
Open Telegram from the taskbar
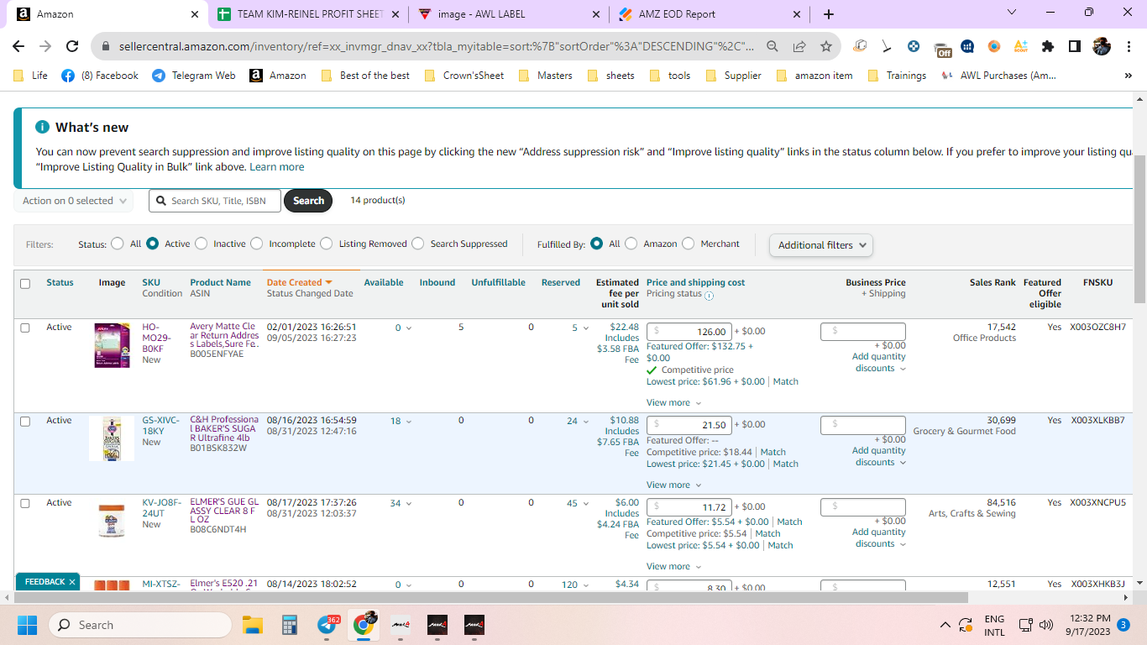tap(327, 625)
